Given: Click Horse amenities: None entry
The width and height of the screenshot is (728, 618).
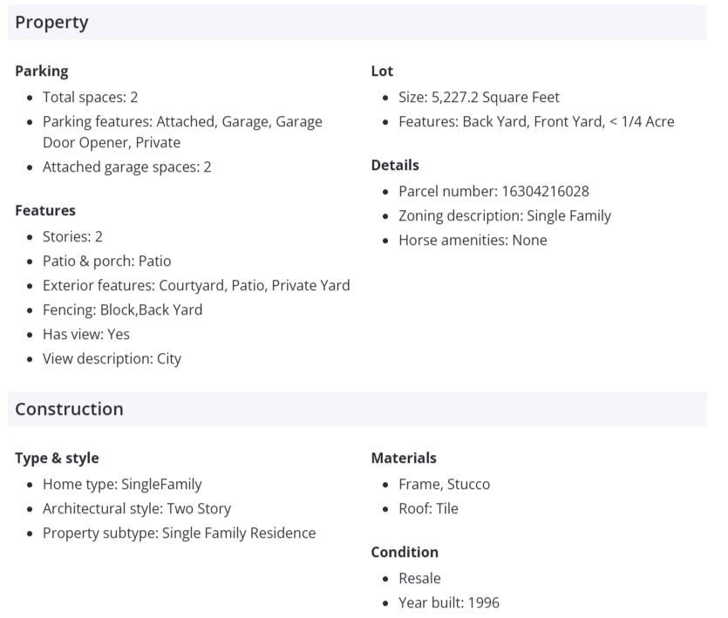Looking at the screenshot, I should click(473, 241).
